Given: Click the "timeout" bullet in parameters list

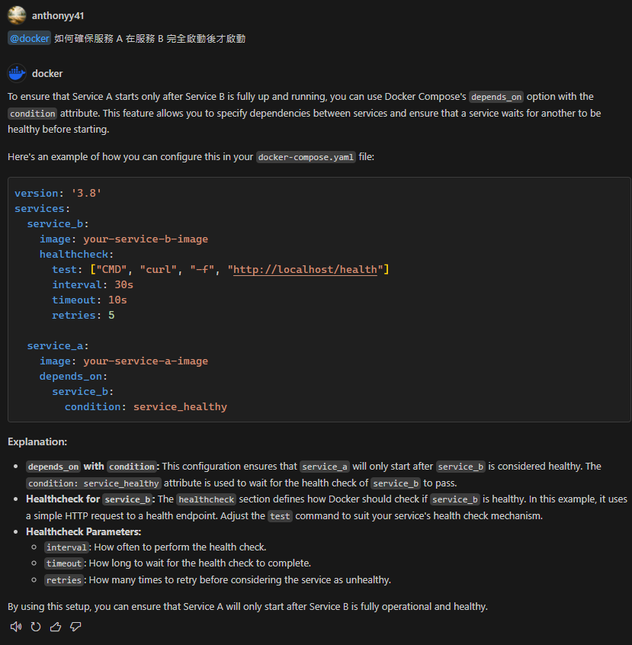Looking at the screenshot, I should pyautogui.click(x=178, y=563).
